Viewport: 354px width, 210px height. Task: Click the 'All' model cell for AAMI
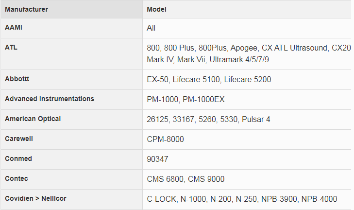point(151,28)
